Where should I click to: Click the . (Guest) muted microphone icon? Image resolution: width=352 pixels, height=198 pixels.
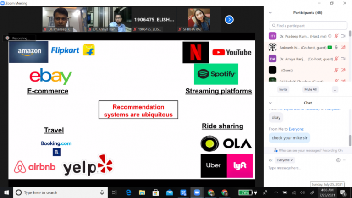pyautogui.click(x=336, y=70)
